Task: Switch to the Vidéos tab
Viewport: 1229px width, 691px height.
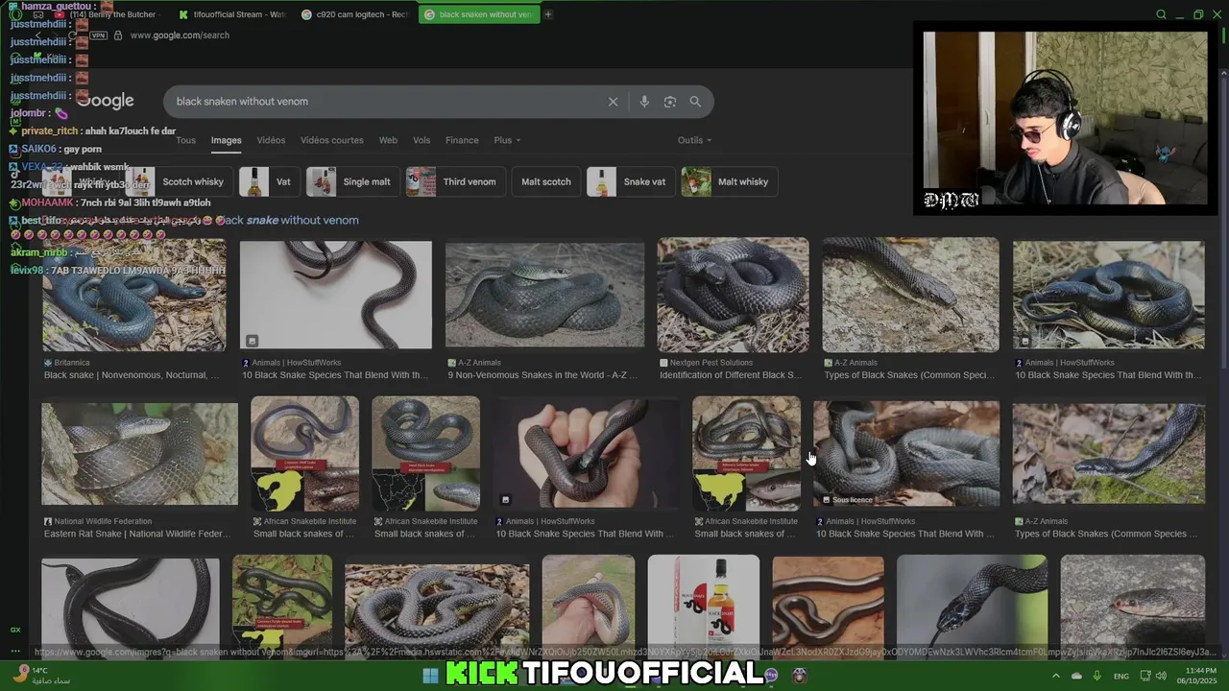Action: click(x=271, y=140)
